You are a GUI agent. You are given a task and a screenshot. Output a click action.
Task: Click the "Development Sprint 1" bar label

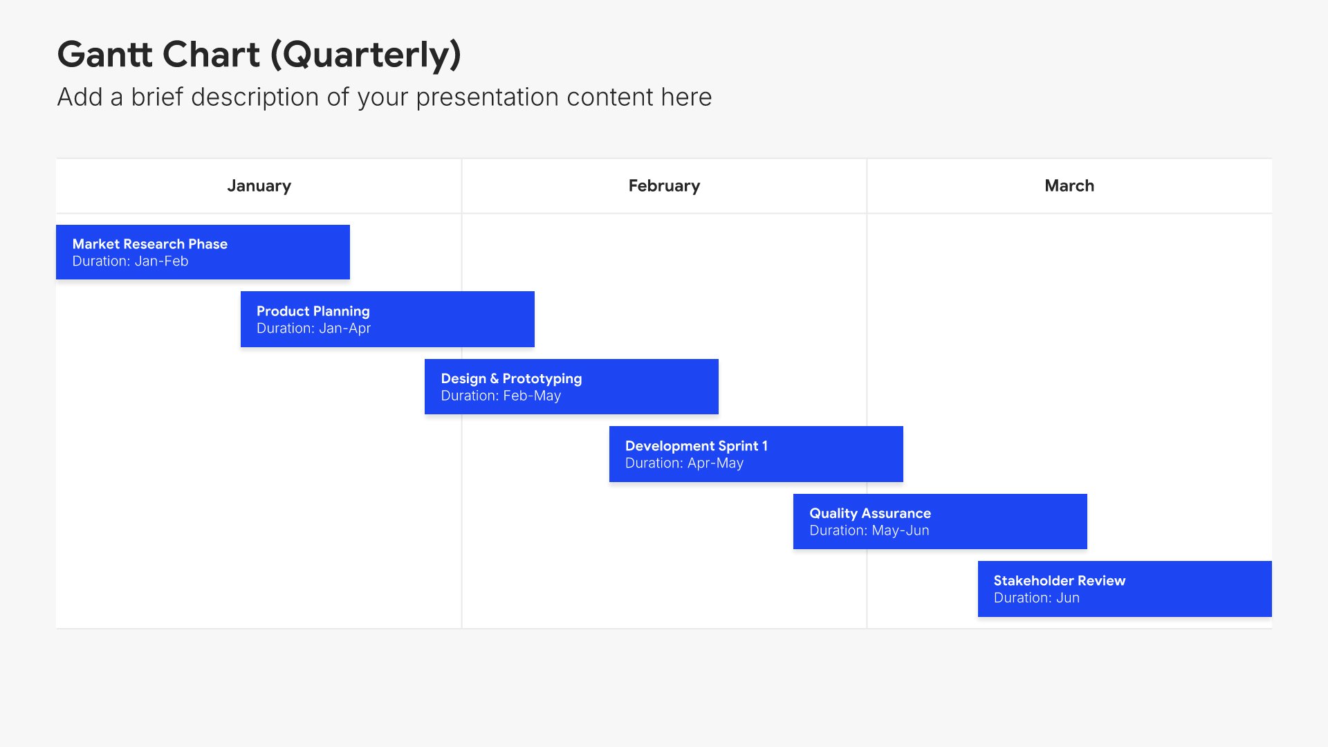pos(696,446)
